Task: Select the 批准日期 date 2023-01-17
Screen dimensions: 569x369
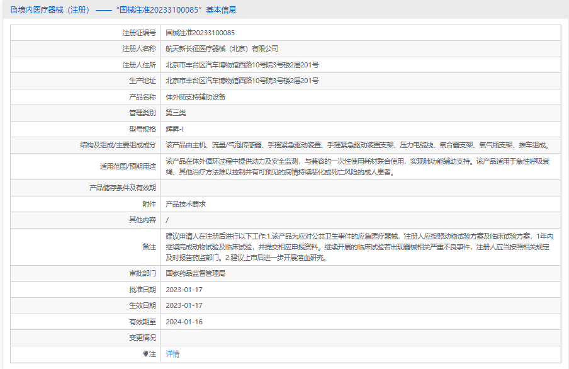Action: click(184, 290)
